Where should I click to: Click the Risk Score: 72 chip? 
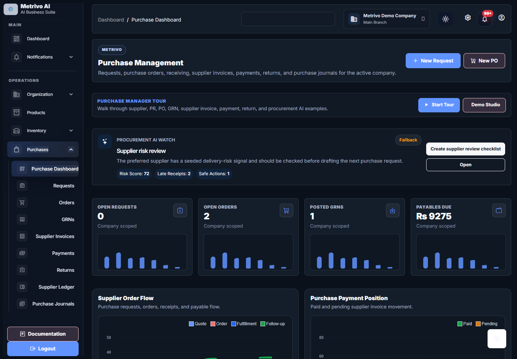(134, 174)
